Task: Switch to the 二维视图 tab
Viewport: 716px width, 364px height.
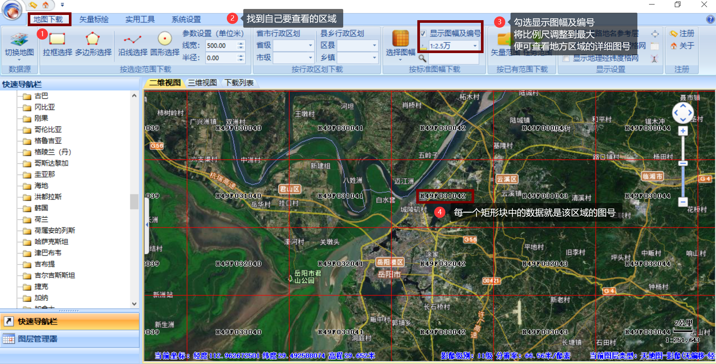Action: click(165, 83)
